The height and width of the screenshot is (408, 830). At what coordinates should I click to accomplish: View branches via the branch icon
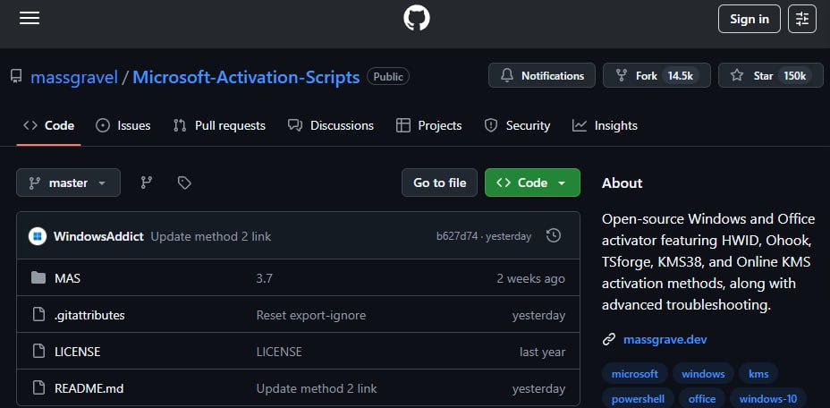147,183
